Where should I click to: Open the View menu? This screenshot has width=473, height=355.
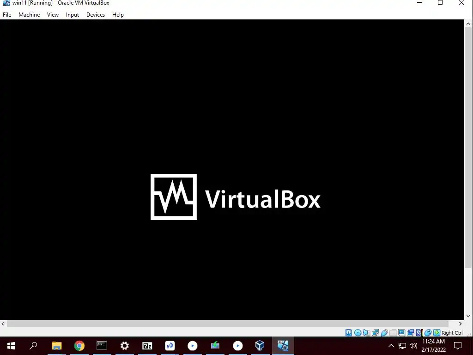point(53,14)
